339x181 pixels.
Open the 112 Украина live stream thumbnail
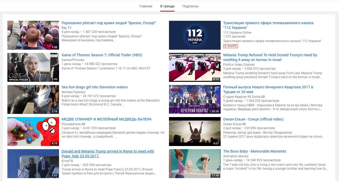(195, 35)
